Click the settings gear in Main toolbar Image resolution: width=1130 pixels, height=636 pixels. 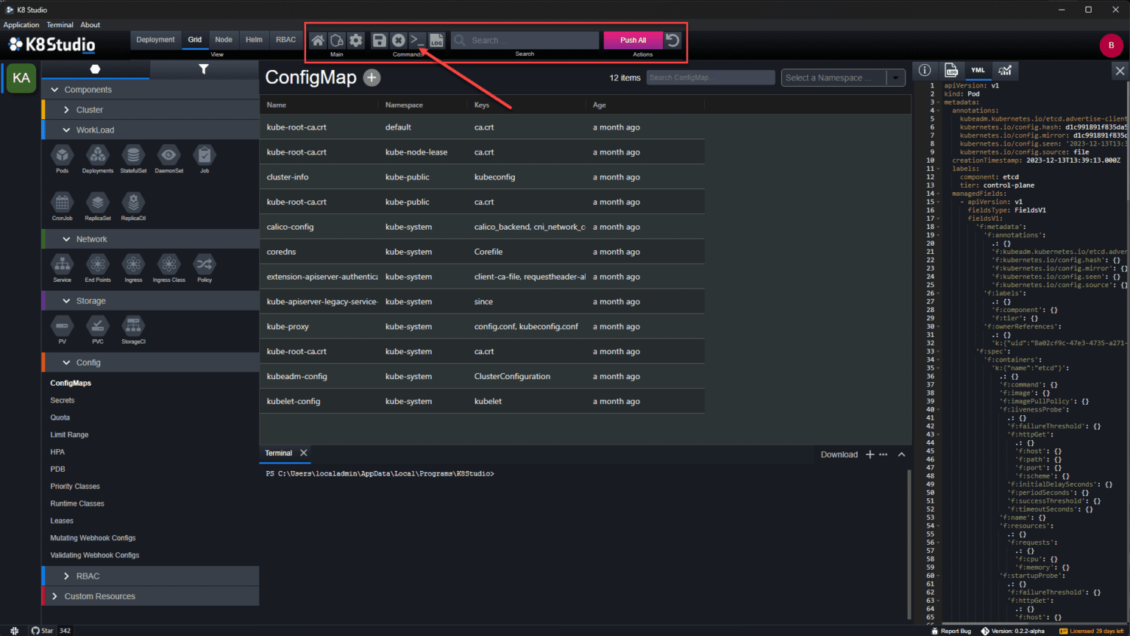356,40
